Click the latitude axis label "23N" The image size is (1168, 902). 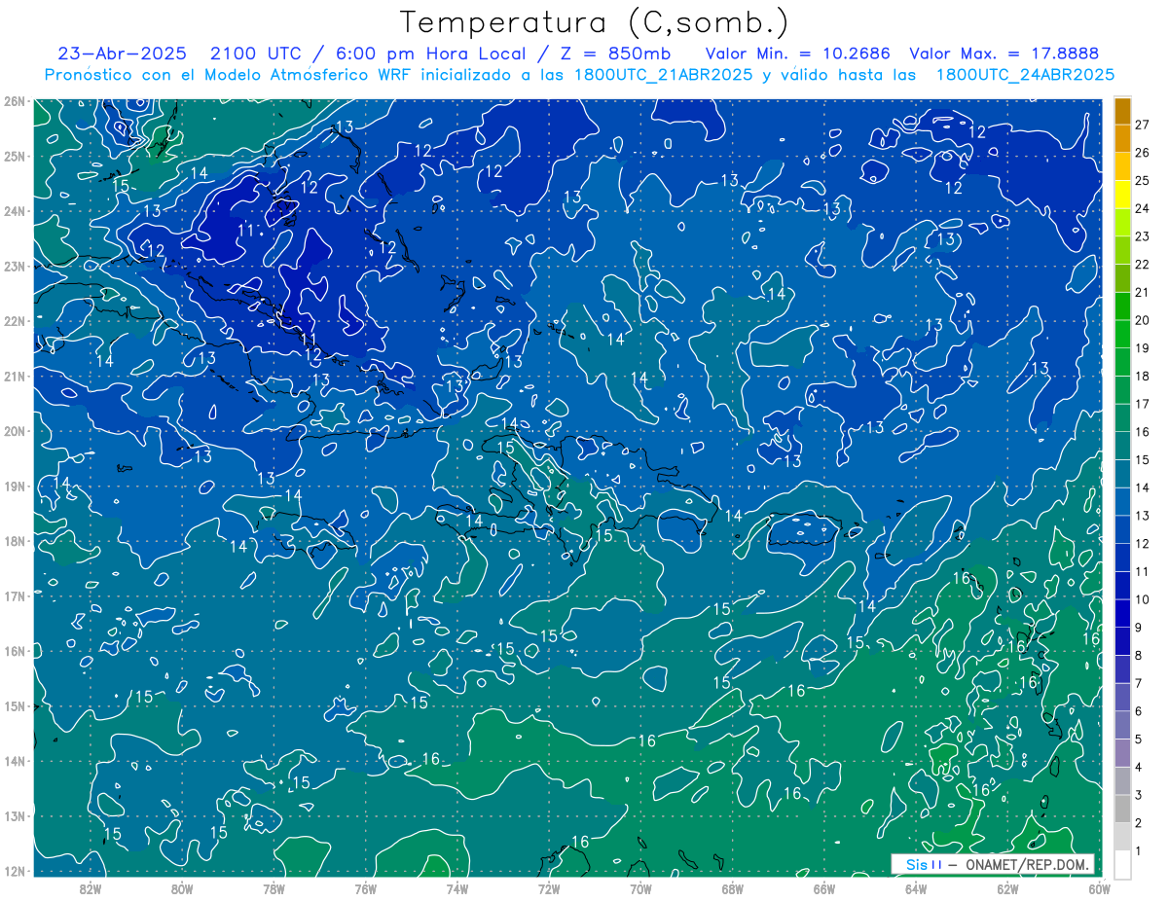click(15, 266)
